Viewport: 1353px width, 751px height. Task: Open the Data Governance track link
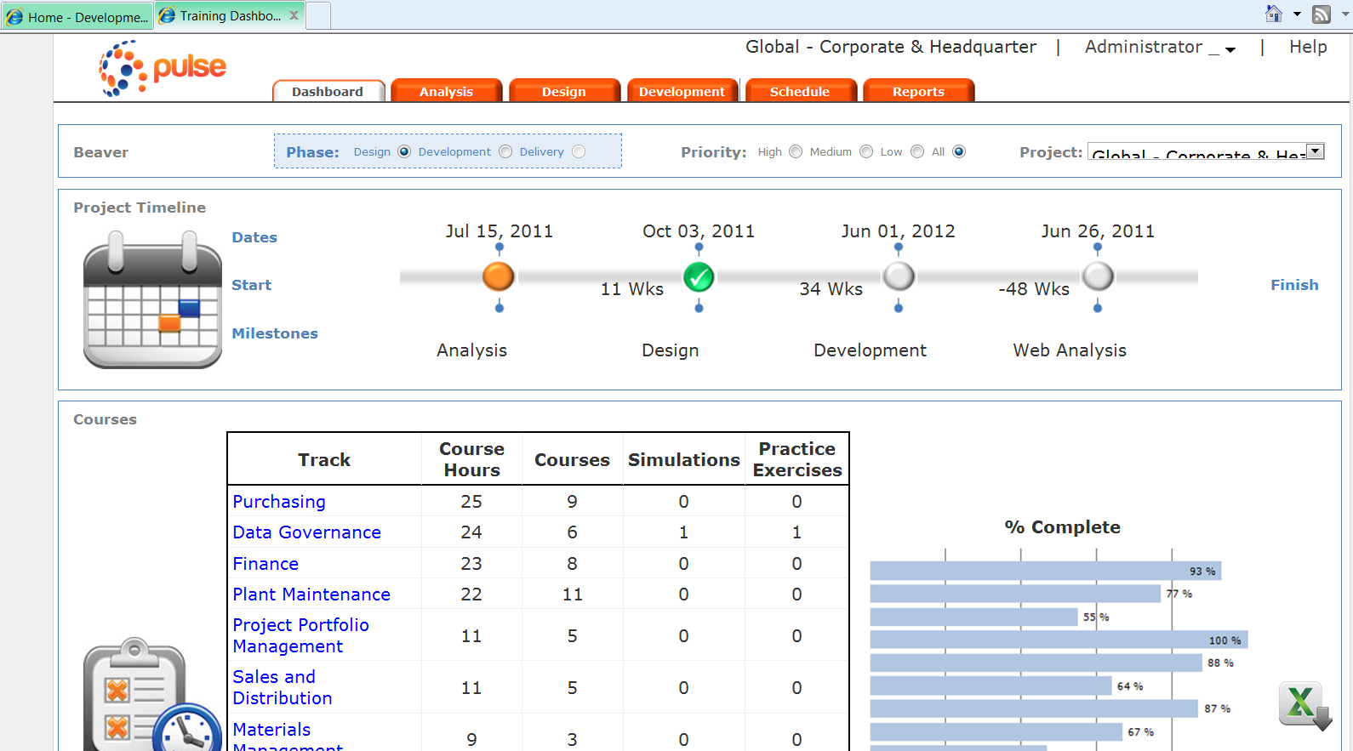point(307,532)
